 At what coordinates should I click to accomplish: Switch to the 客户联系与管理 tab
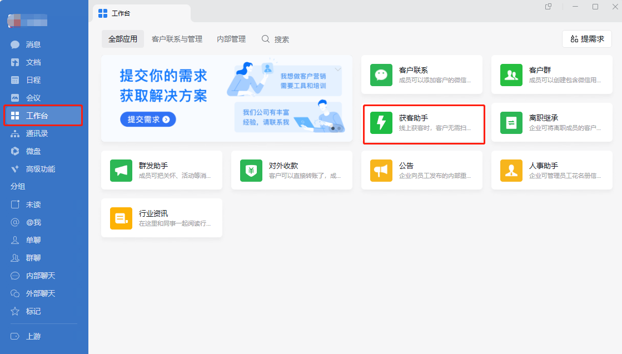(177, 39)
